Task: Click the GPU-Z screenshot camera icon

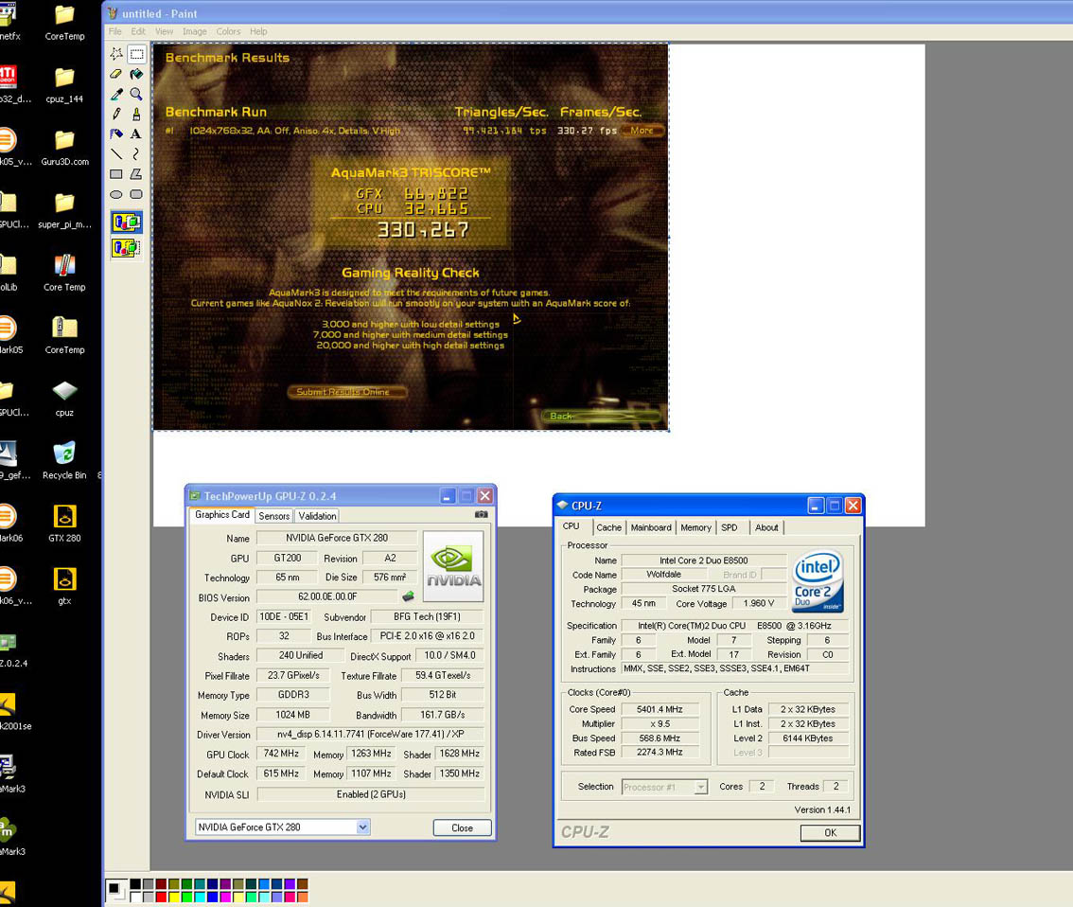Action: tap(482, 514)
